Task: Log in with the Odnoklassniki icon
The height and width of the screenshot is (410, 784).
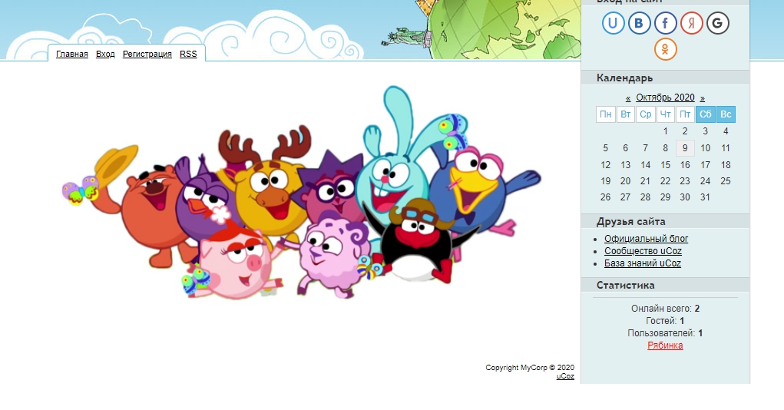Action: [x=666, y=49]
